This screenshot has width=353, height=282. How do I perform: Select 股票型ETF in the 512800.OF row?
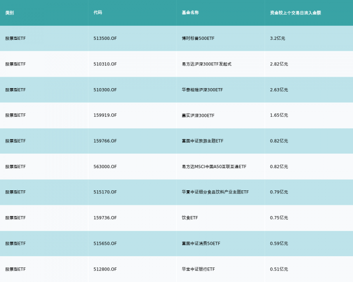[16, 269]
